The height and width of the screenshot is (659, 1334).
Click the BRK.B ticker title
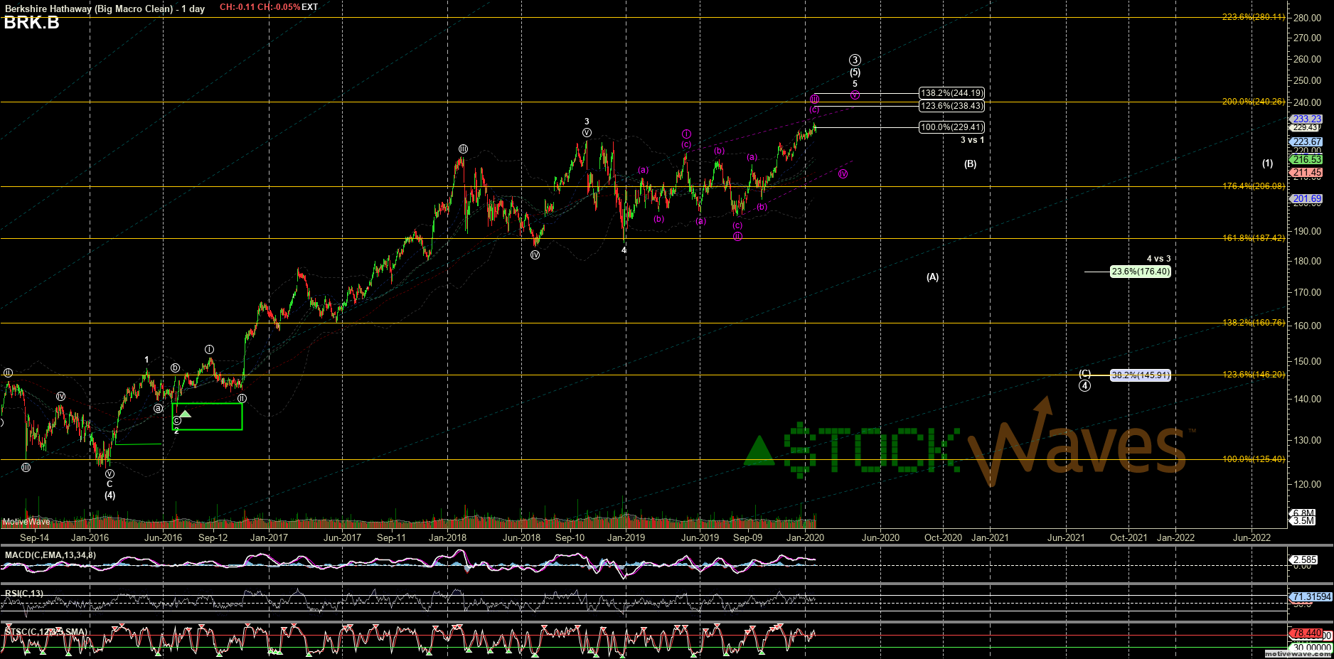[x=32, y=23]
